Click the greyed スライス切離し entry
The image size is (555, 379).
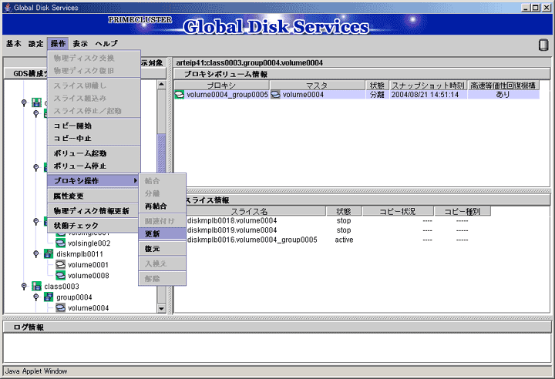coord(94,86)
